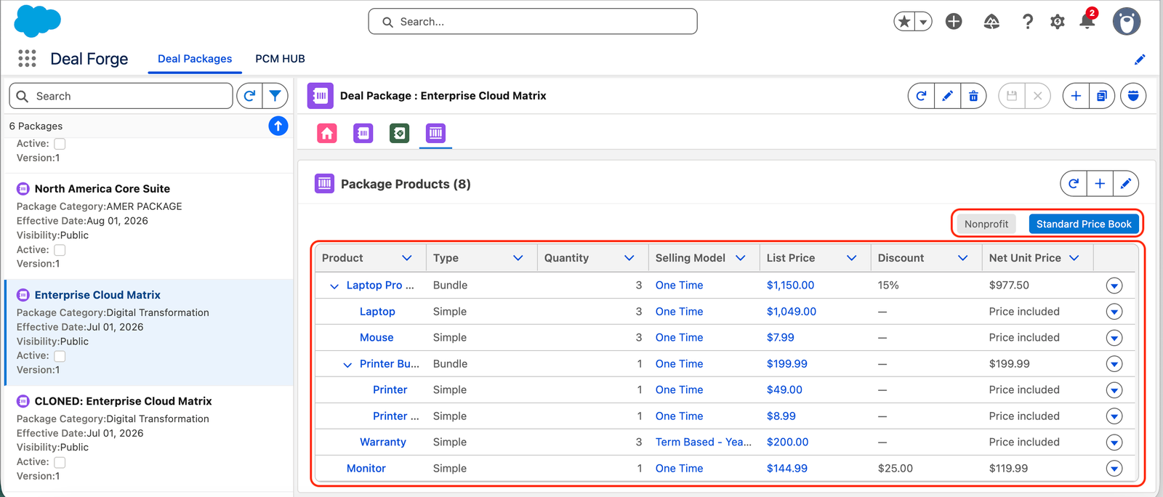
Task: Open the Net Unit Price column menu
Action: click(x=1074, y=258)
